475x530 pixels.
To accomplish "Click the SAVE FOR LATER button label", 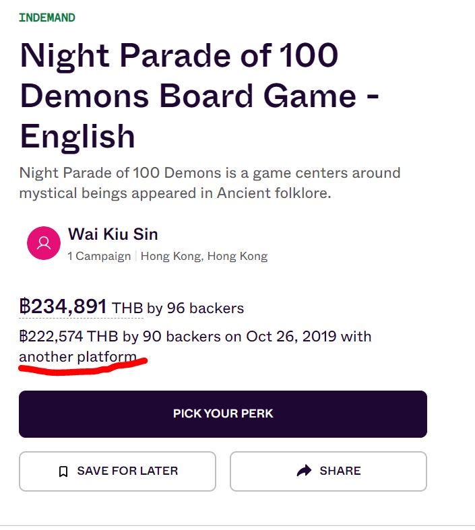I will (127, 471).
